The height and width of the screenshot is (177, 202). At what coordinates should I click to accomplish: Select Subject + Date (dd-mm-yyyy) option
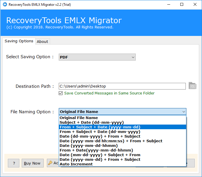click(x=122, y=122)
